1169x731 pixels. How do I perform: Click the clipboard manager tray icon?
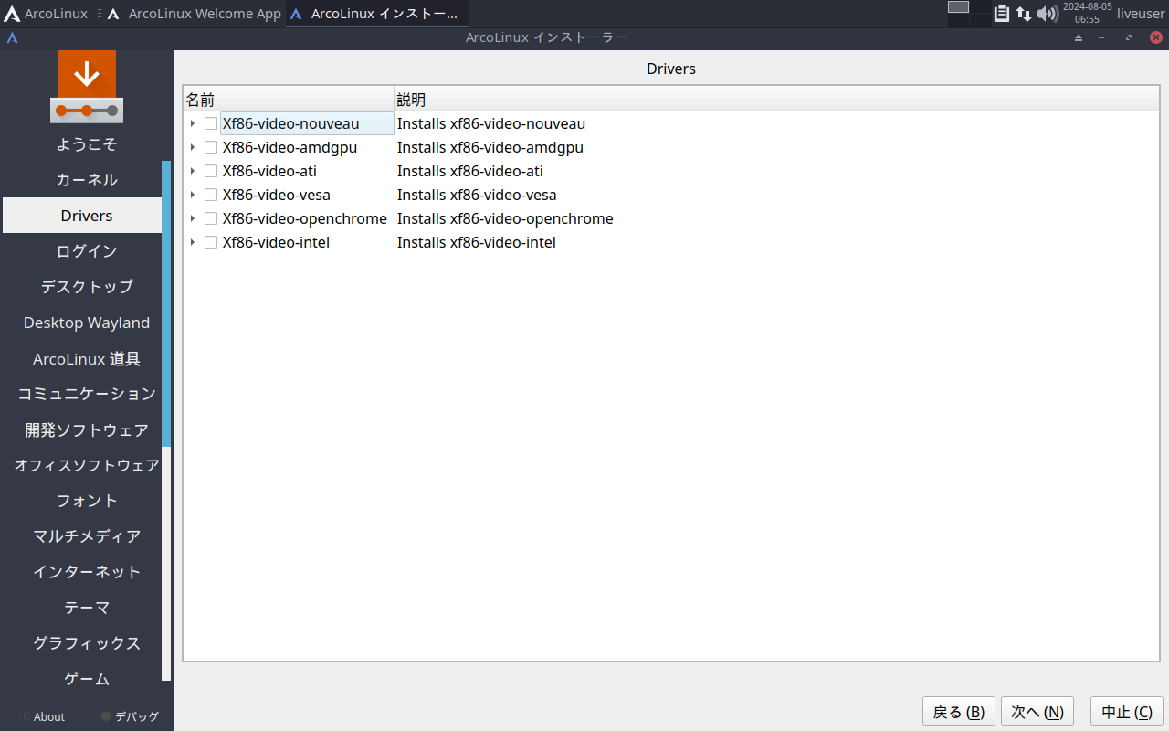1002,14
